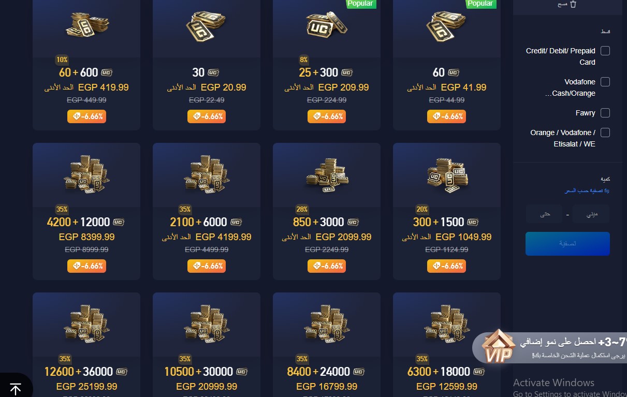Viewport: 627px width, 397px height.
Task: Click the blue filter submit button
Action: pyautogui.click(x=567, y=244)
